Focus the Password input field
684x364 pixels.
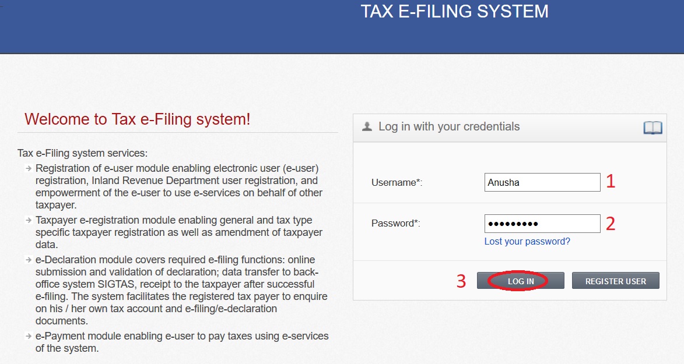click(x=542, y=223)
